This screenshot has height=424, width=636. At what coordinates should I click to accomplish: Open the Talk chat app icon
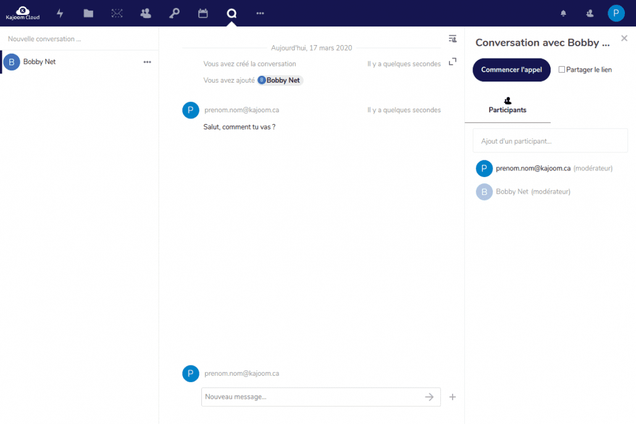(232, 14)
